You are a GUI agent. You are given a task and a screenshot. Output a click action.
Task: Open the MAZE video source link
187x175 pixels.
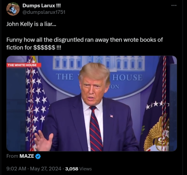click(x=27, y=156)
